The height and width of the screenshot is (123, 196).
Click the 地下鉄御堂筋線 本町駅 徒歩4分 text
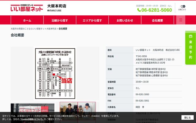(151, 69)
